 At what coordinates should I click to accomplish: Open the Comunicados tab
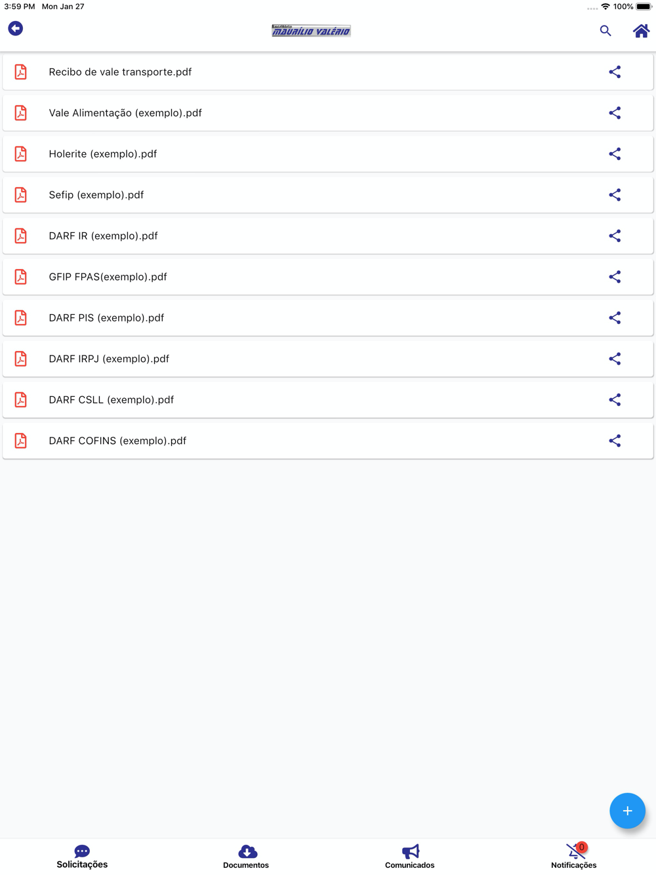410,856
